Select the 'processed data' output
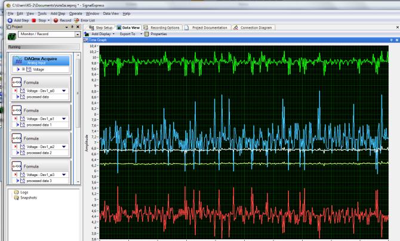Screen dimensions: 400x241 tap(38, 97)
